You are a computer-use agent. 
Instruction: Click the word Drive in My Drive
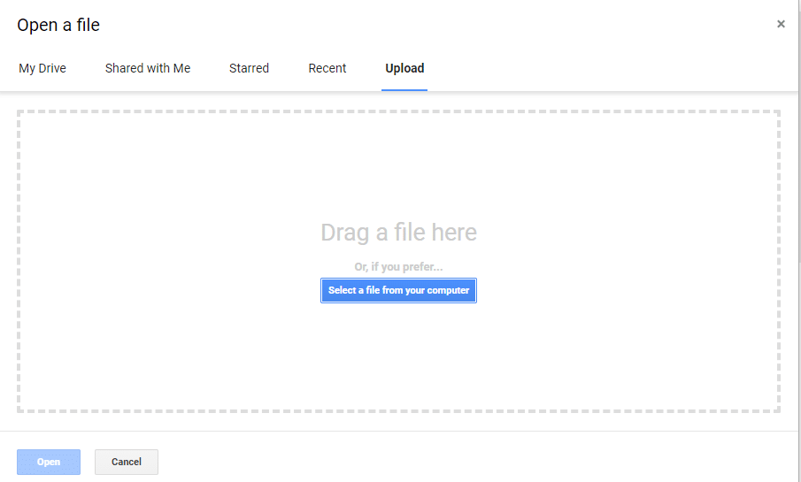52,68
